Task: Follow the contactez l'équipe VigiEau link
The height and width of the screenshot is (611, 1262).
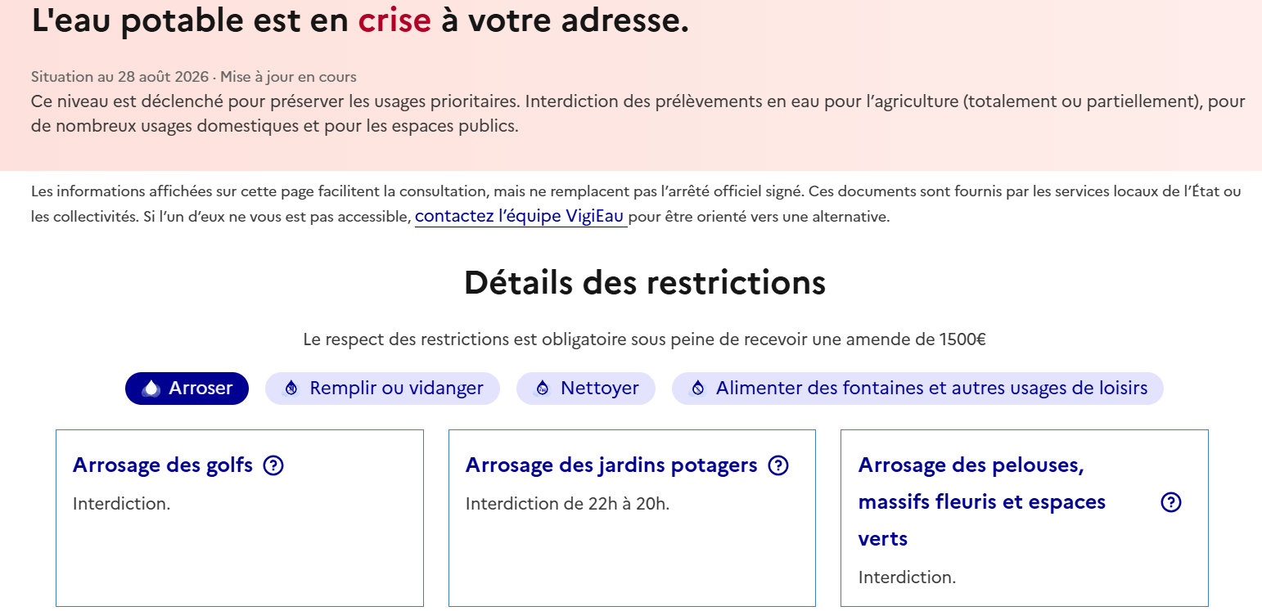Action: pyautogui.click(x=521, y=217)
